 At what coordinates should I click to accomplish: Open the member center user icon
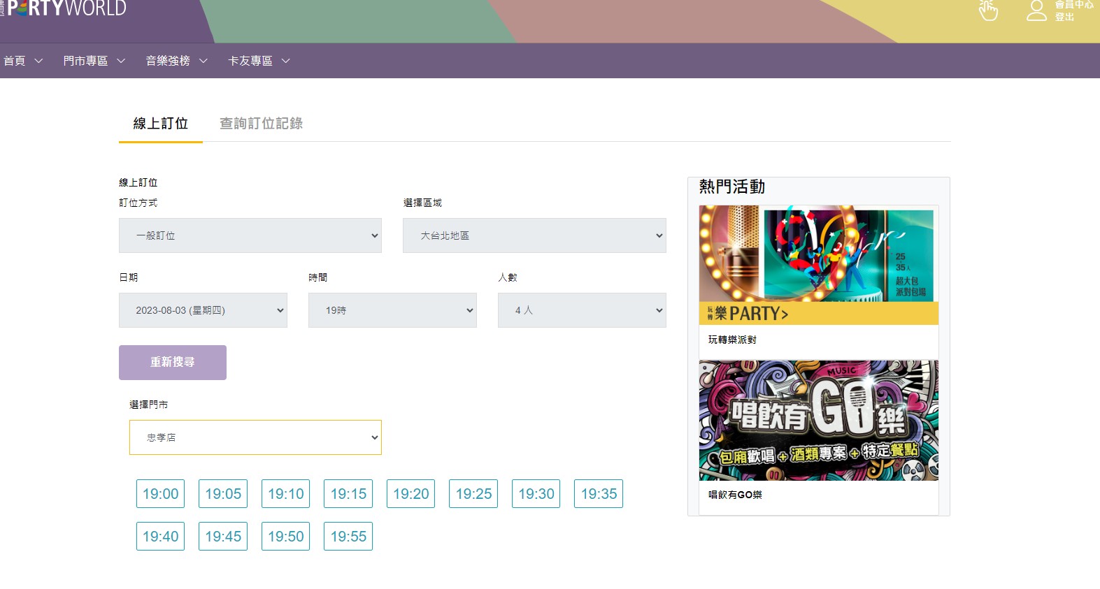pos(1036,10)
